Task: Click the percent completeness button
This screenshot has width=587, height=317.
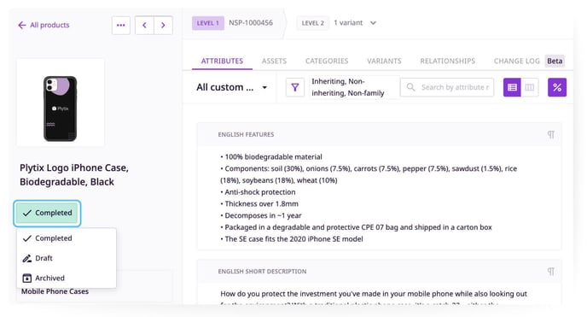Action: point(557,87)
